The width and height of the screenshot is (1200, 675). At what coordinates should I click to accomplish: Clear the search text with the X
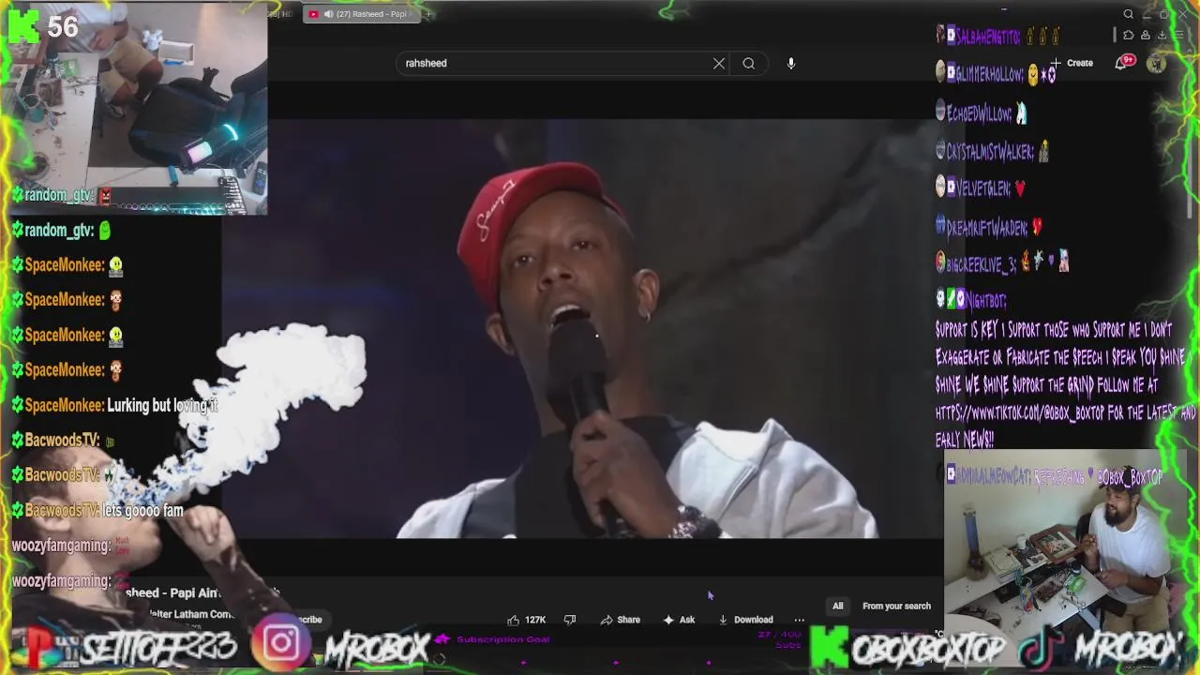coord(719,63)
